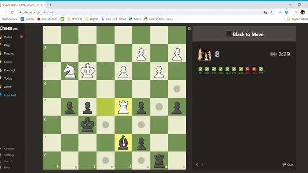Click the 3:29 timer
The height and width of the screenshot is (173, 308).
[x=284, y=54]
